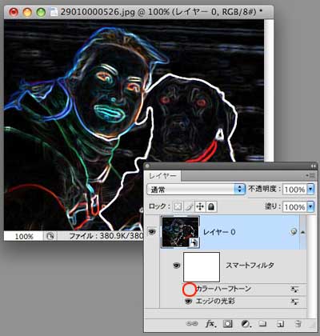The width and height of the screenshot is (320, 336).
Task: Lock transparent pixels icon
Action: [178, 206]
